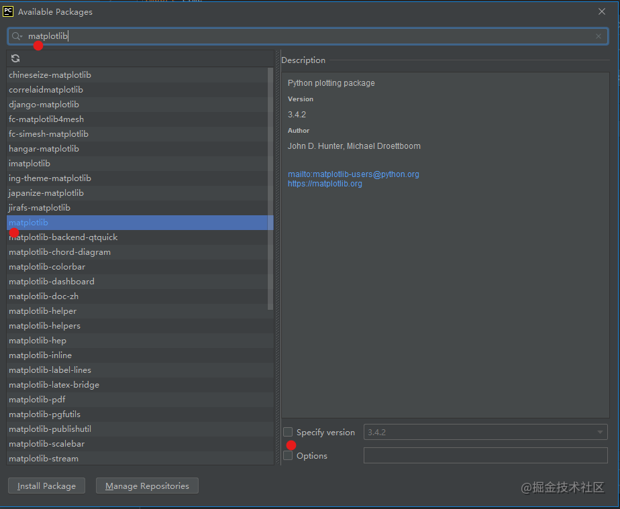This screenshot has width=620, height=509.
Task: Close the Available Packages dialog
Action: point(601,11)
